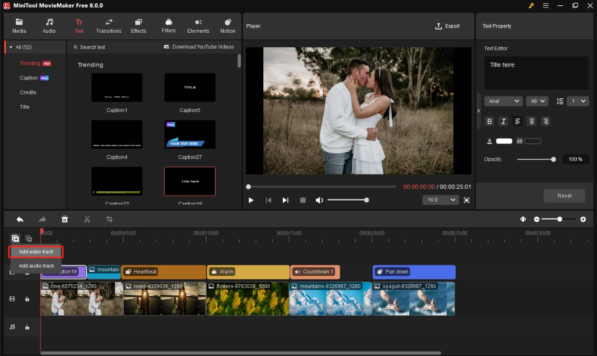Adjust the Opacity slider

click(536, 159)
